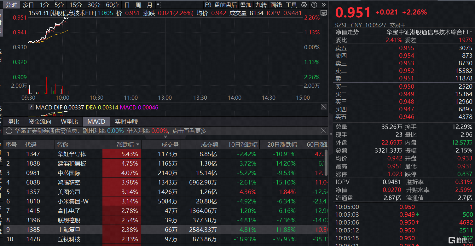Click the info icon beside 华泰证券 notice
The height and width of the screenshot is (246, 475).
tap(9, 131)
